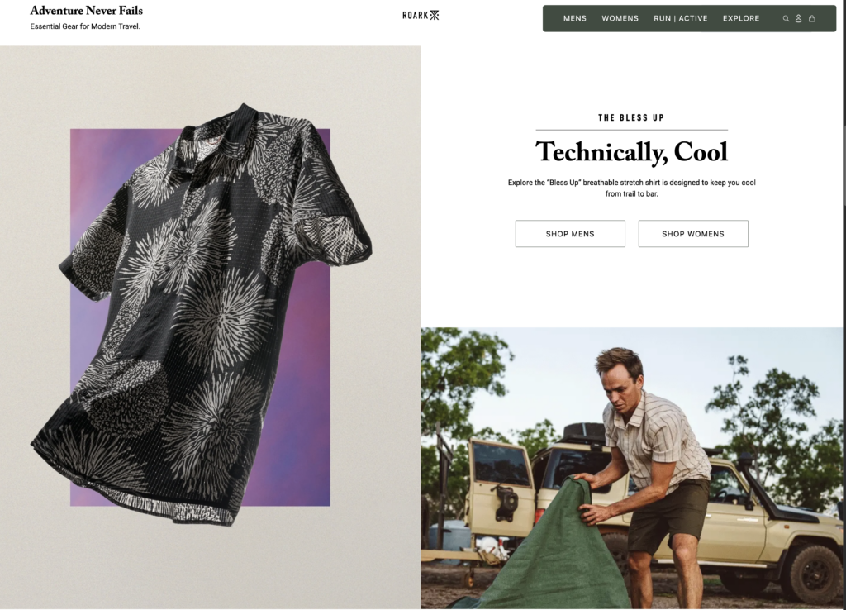The width and height of the screenshot is (846, 610).
Task: Open the search magnifier icon
Action: pyautogui.click(x=786, y=18)
